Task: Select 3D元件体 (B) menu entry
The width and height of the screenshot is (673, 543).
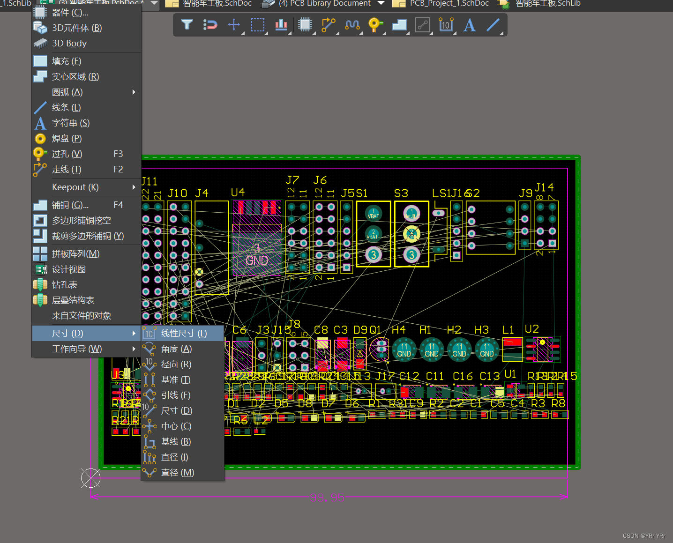Action: click(87, 28)
